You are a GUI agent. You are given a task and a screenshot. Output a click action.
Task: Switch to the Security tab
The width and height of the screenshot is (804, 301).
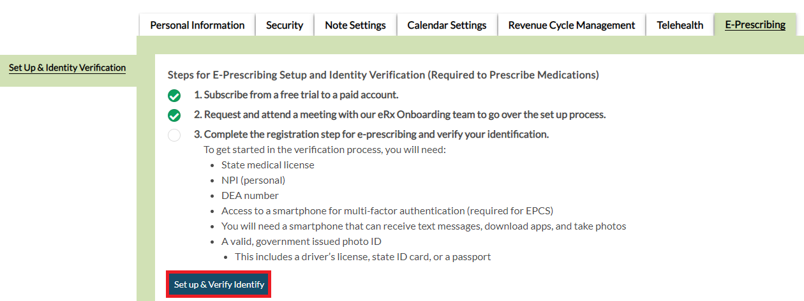coord(285,26)
